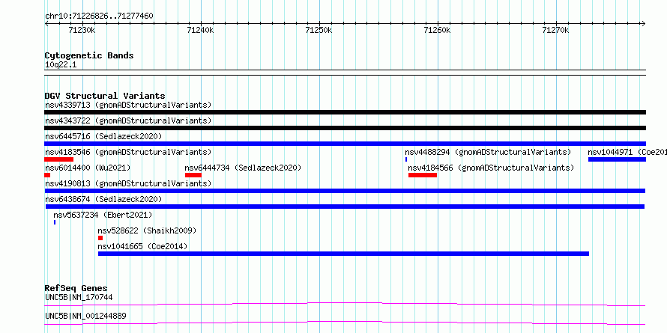Click the 71270k ruler tick label
This screenshot has width=667, height=333.
[x=555, y=30]
